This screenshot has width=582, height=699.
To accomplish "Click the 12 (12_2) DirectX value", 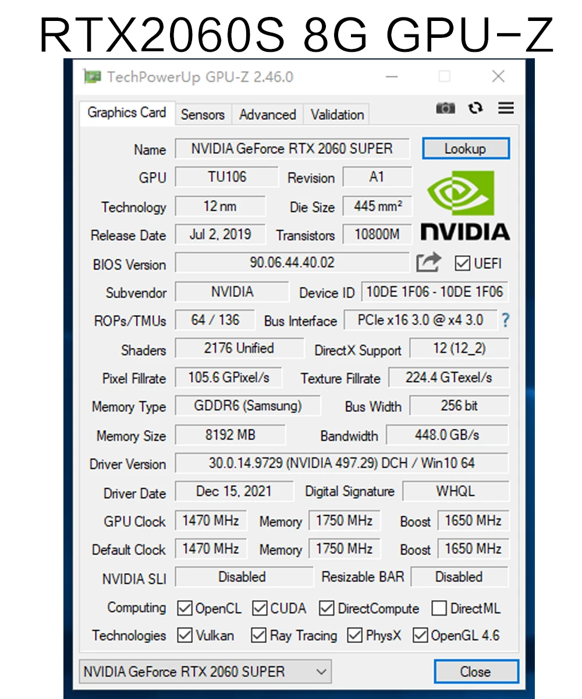I will click(459, 348).
